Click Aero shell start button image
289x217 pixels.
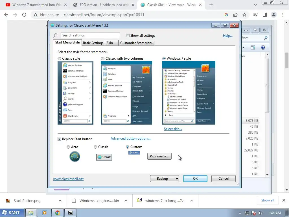(75, 157)
